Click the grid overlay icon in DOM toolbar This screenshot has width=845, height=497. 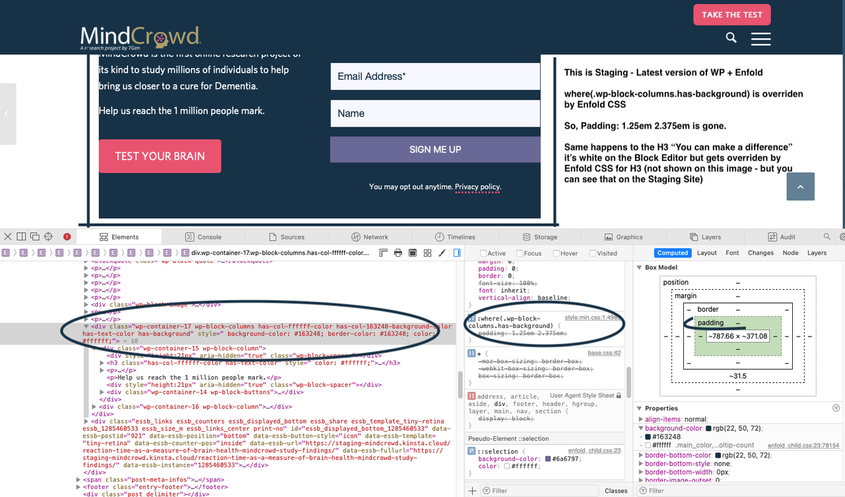coord(428,253)
